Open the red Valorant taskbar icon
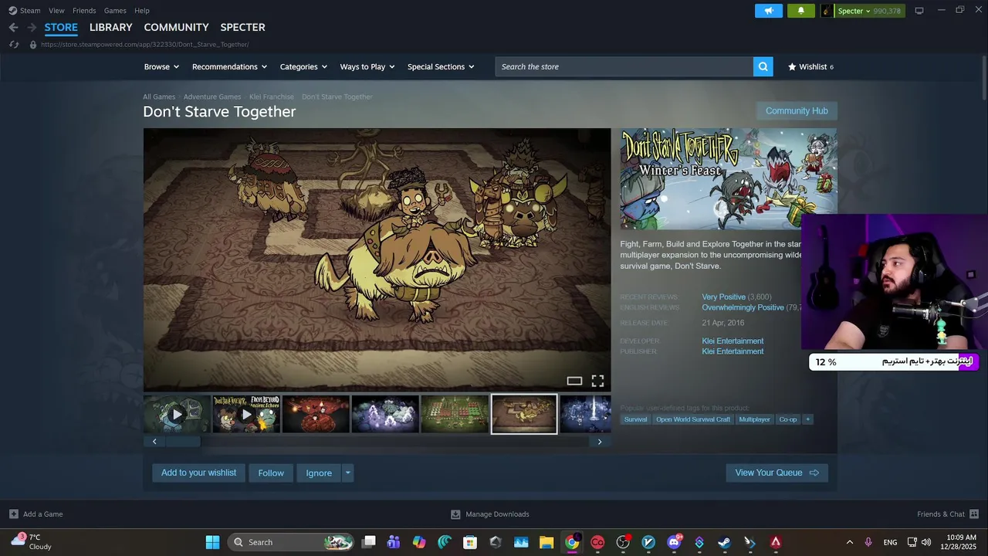This screenshot has width=988, height=556. point(775,542)
